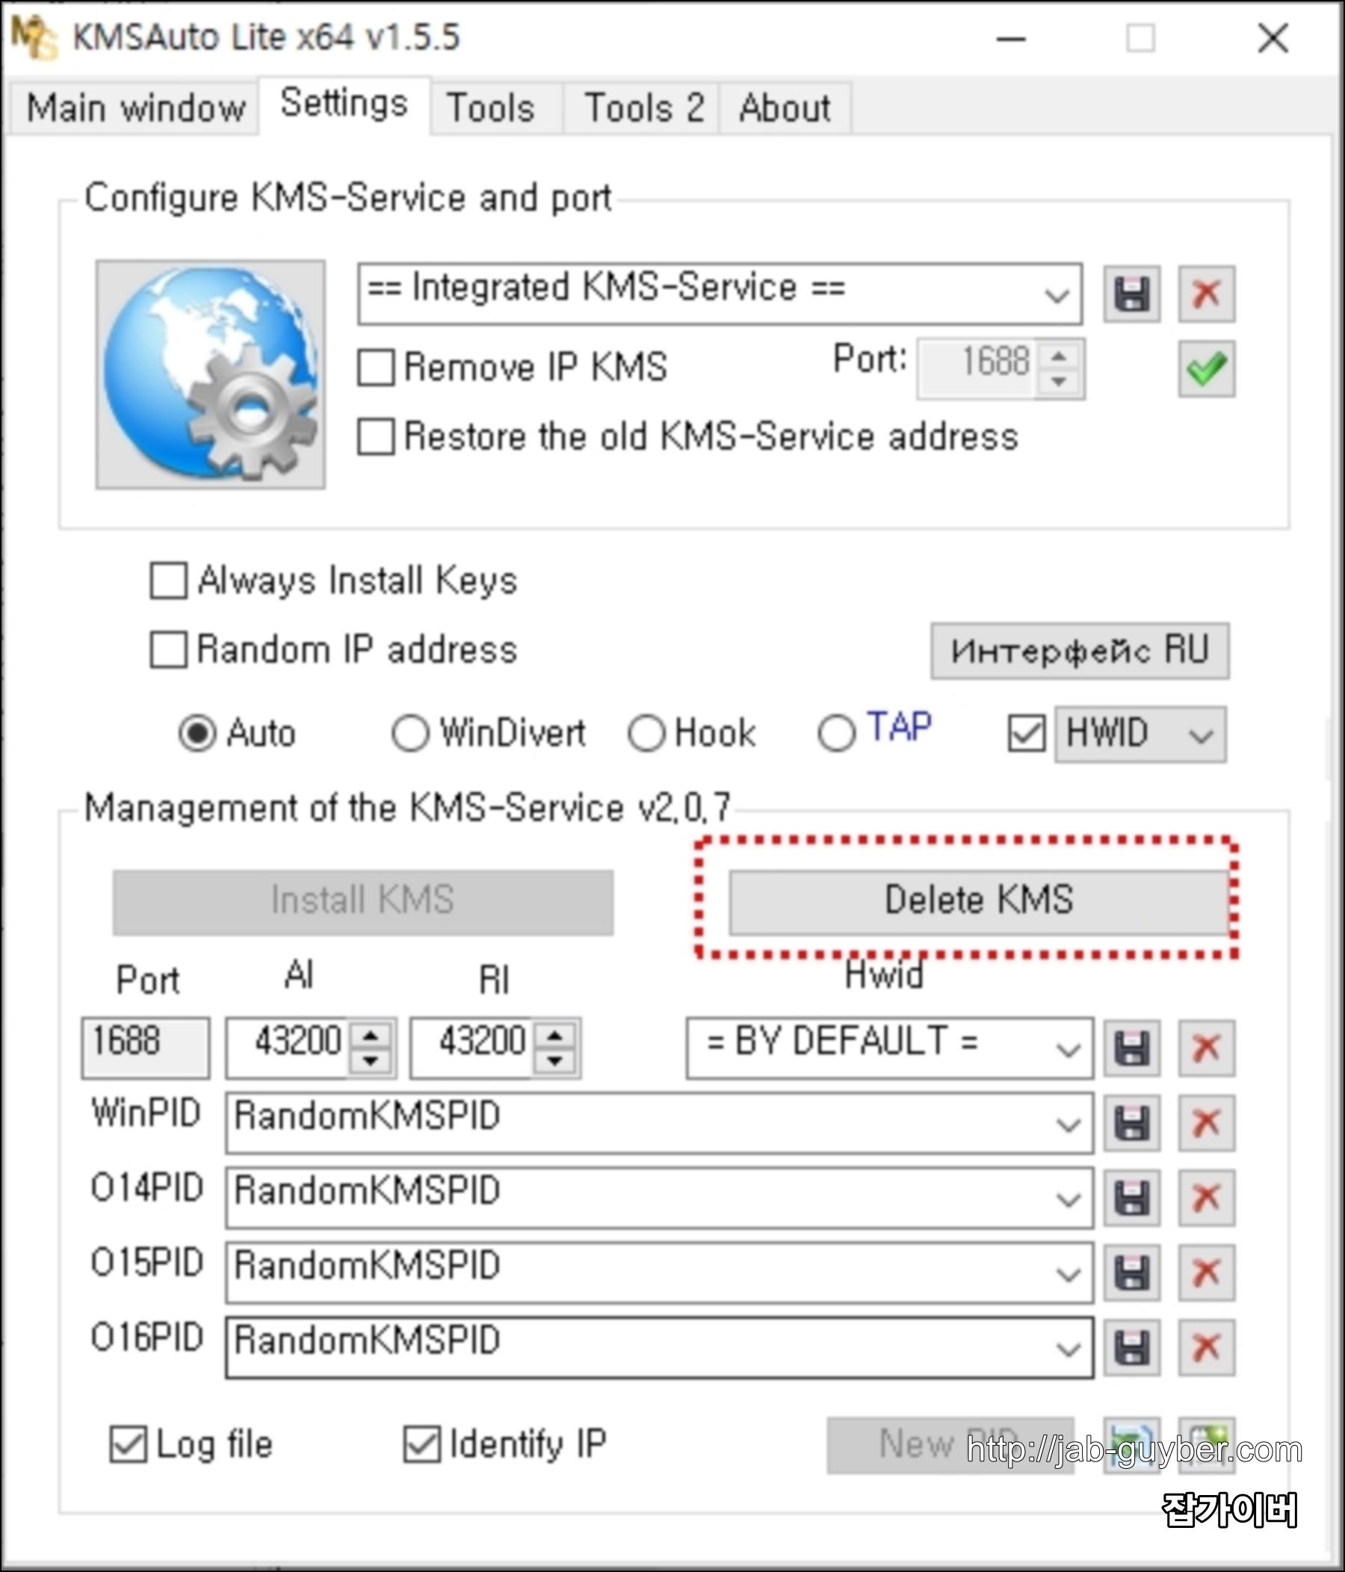
Task: Click the Install KMS button
Action: pos(363,901)
